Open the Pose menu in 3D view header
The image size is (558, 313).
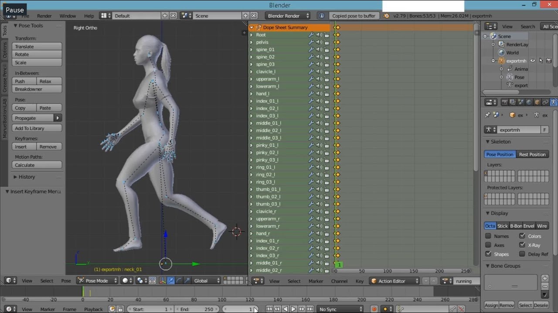coord(66,281)
